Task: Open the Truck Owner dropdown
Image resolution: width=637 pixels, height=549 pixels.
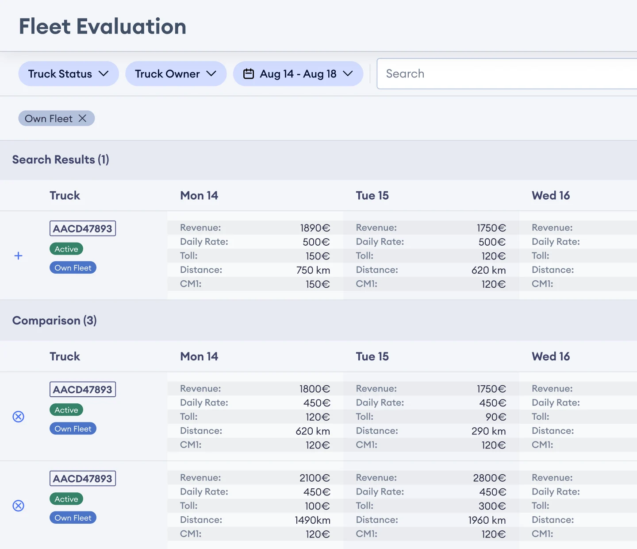Action: tap(176, 73)
